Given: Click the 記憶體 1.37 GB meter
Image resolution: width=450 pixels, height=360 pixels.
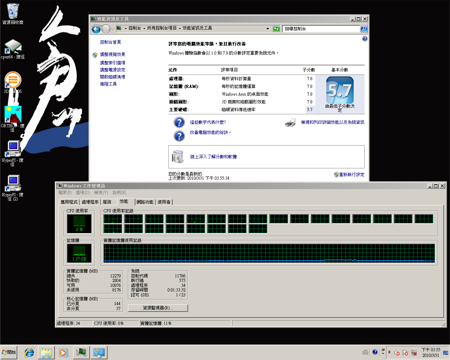Looking at the screenshot, I should point(79,253).
